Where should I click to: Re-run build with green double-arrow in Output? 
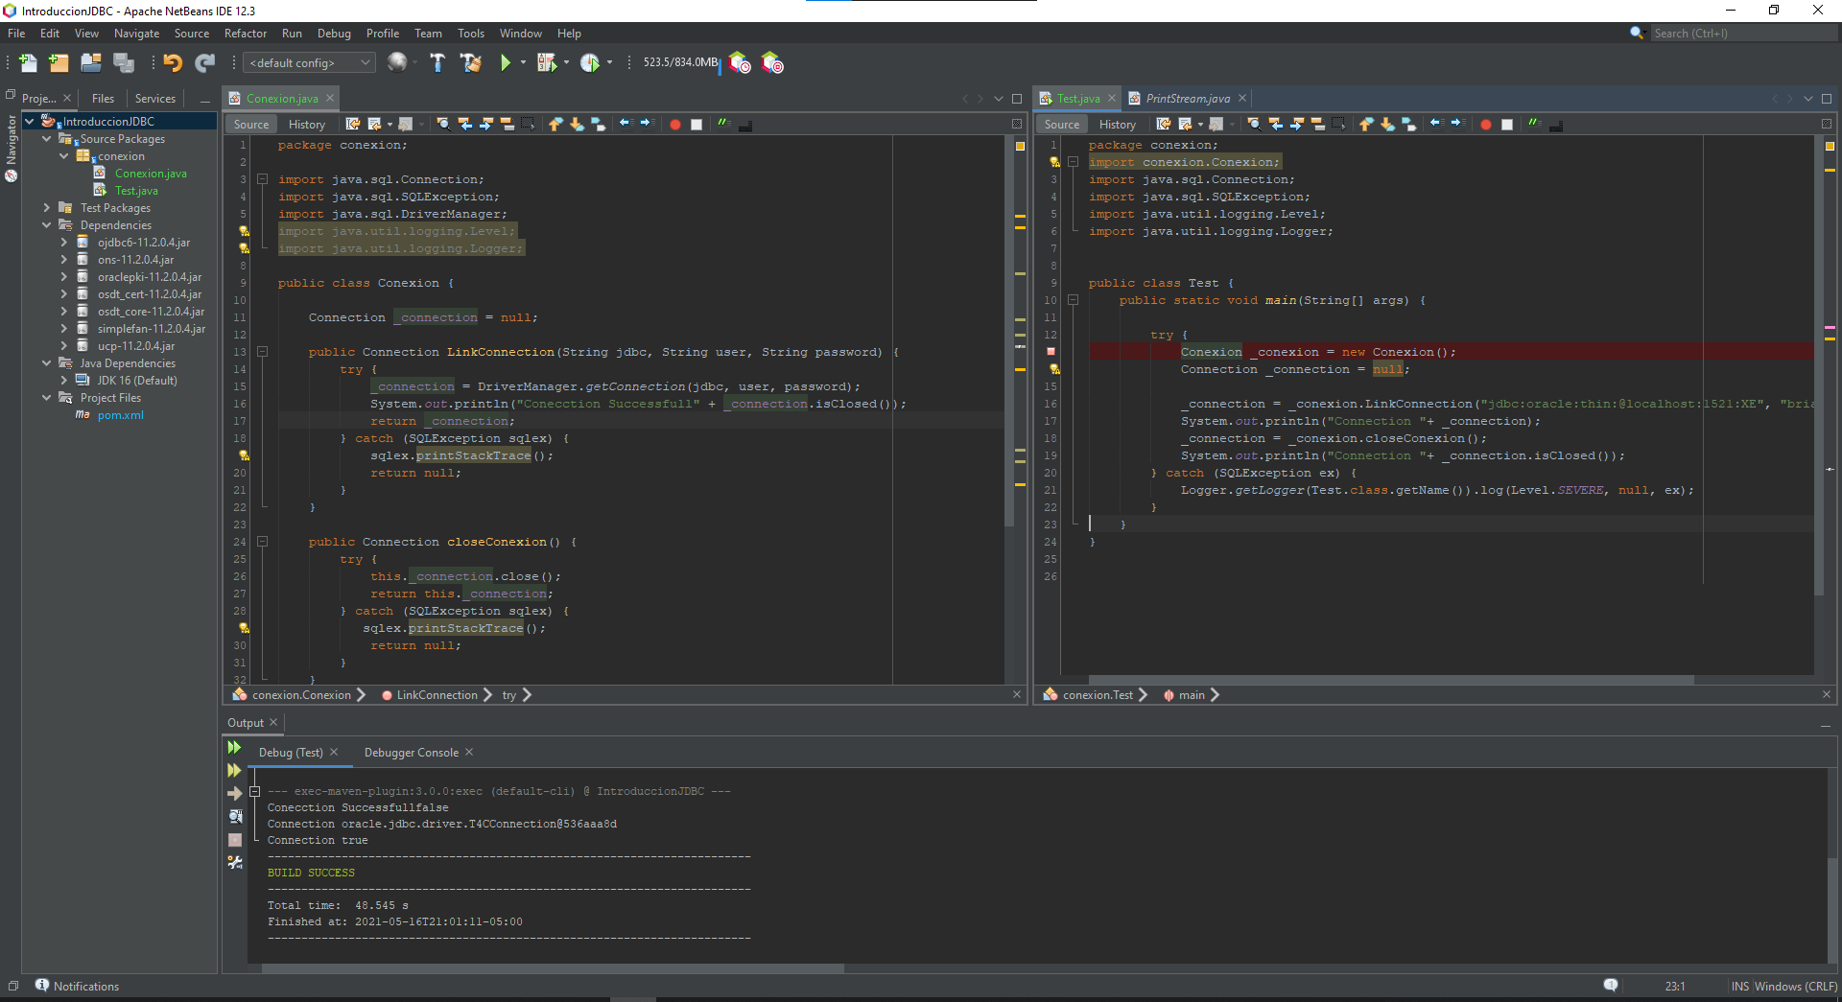[234, 748]
